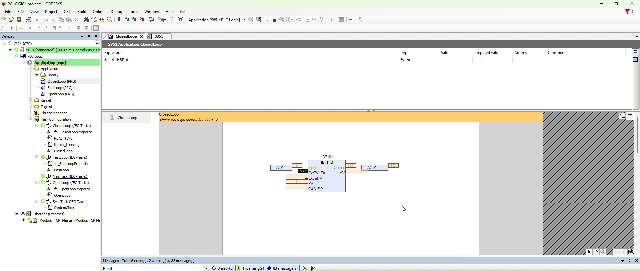Click the Step Into debug icon
The image size is (640, 271).
coord(298,20)
